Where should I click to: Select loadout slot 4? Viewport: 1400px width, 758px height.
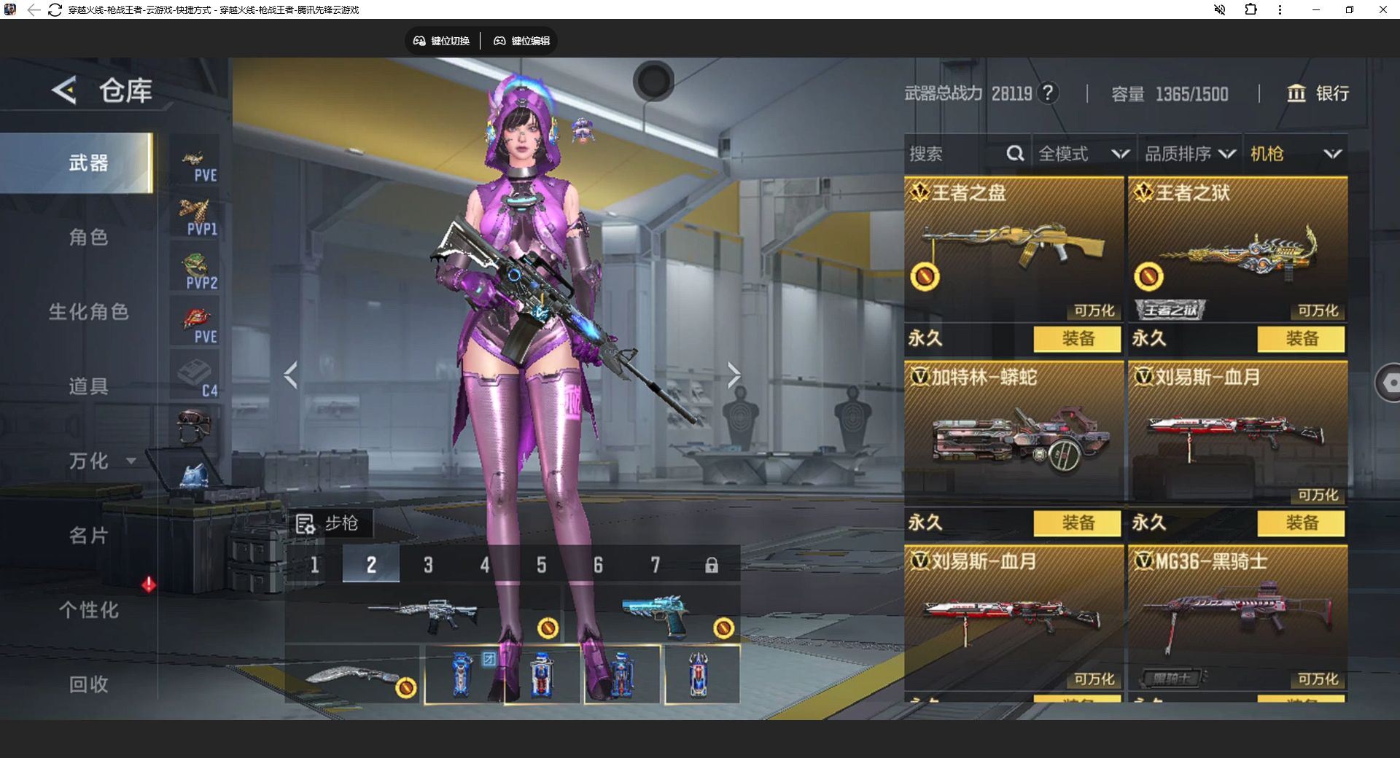point(485,564)
